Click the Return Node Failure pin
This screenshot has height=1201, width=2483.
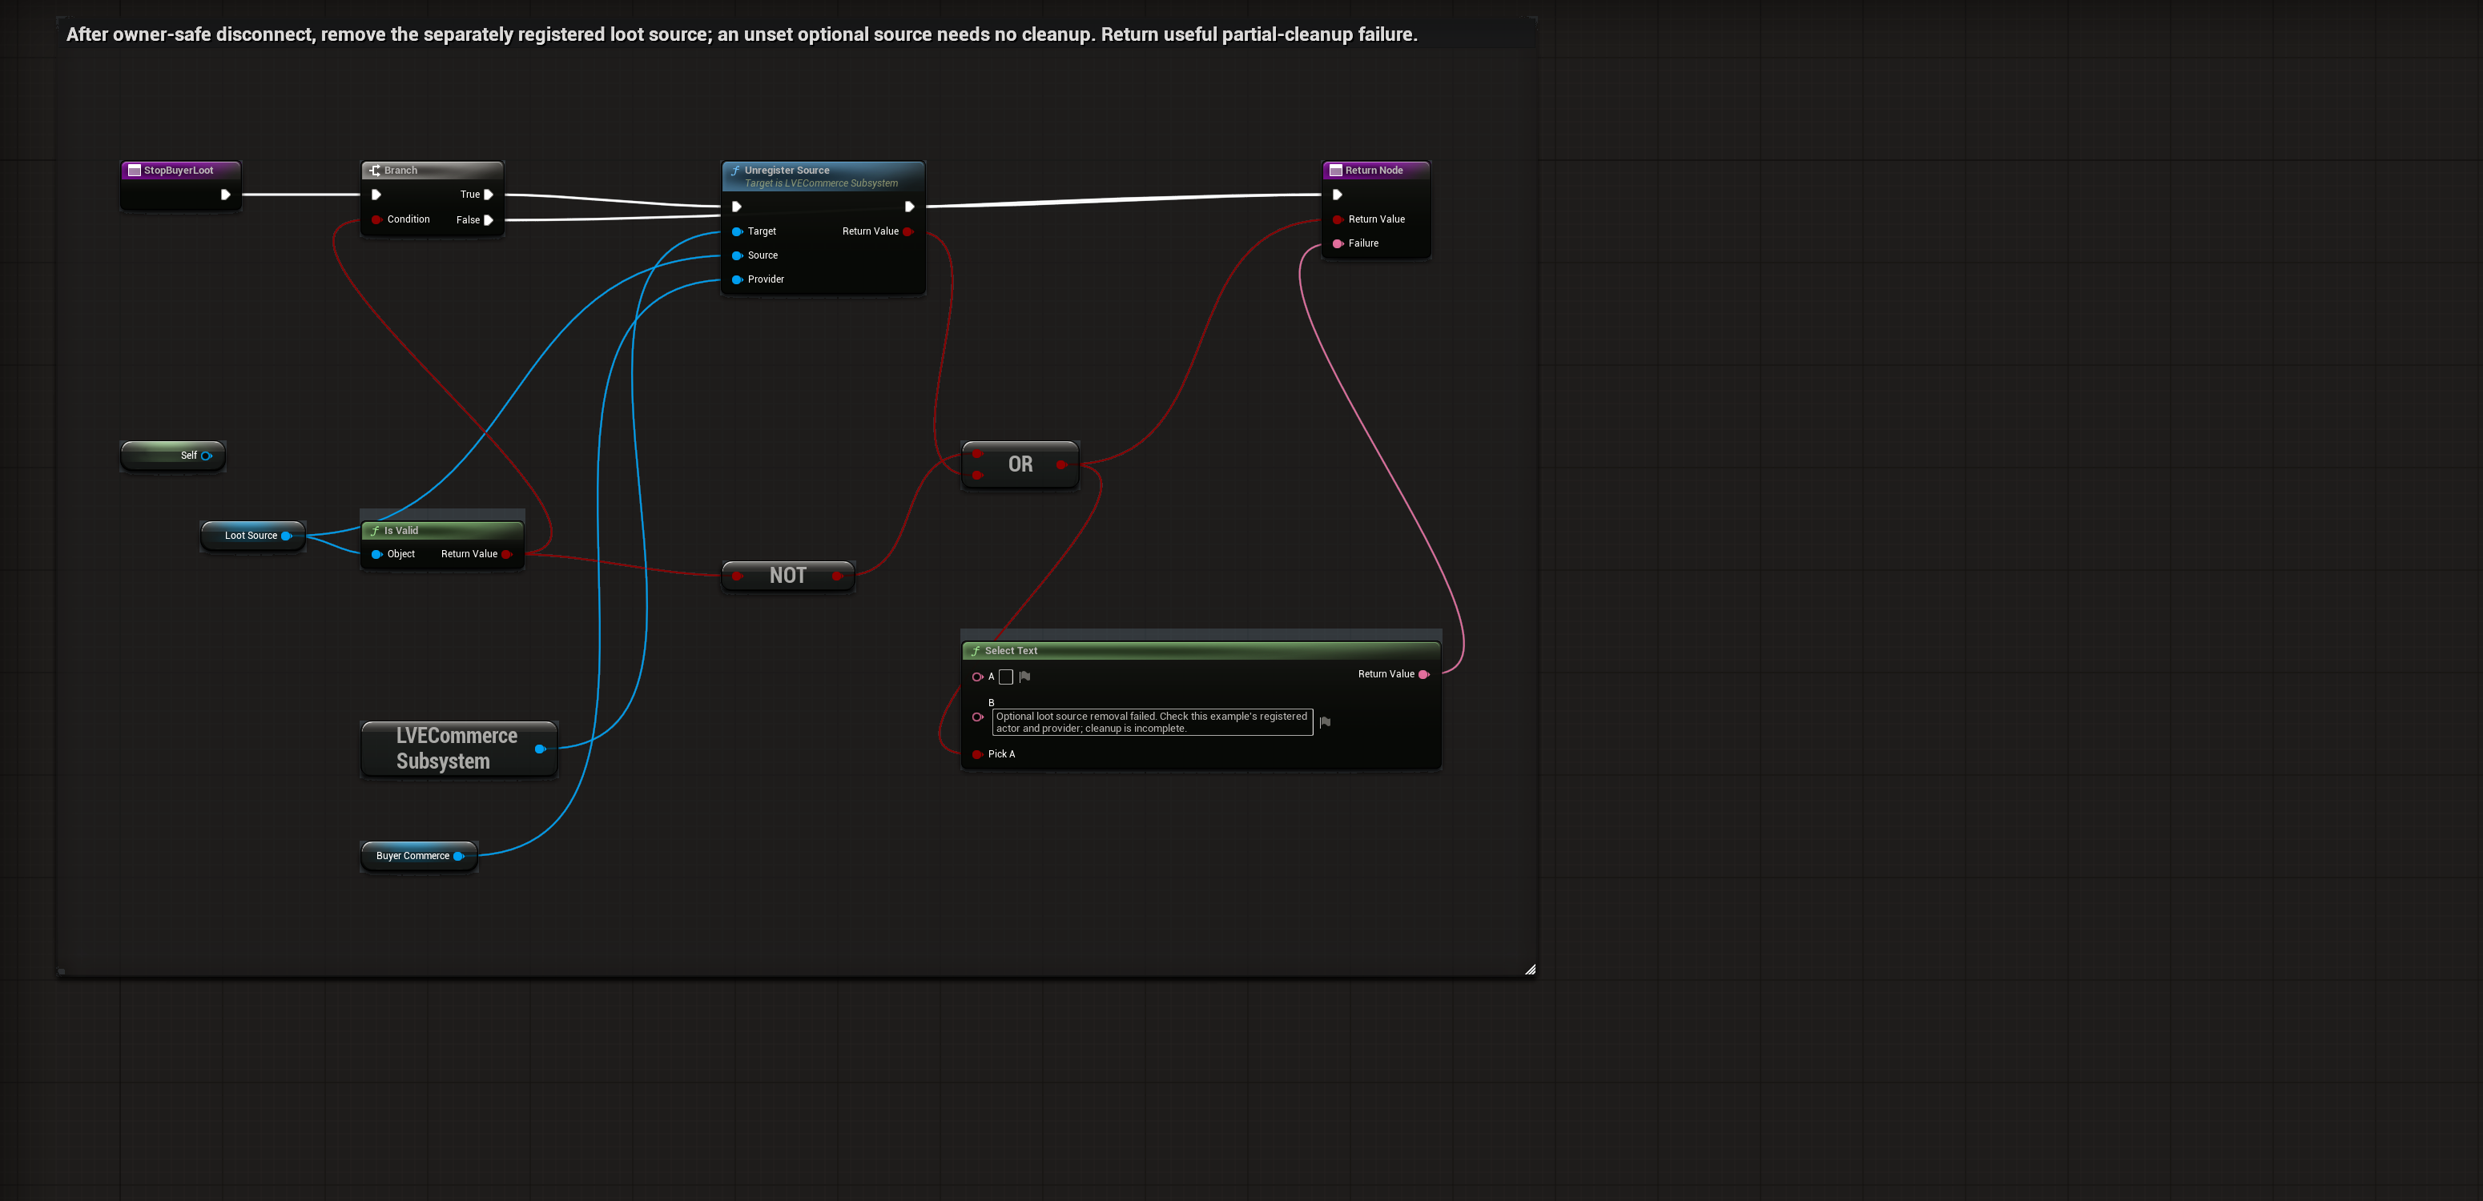[1338, 244]
